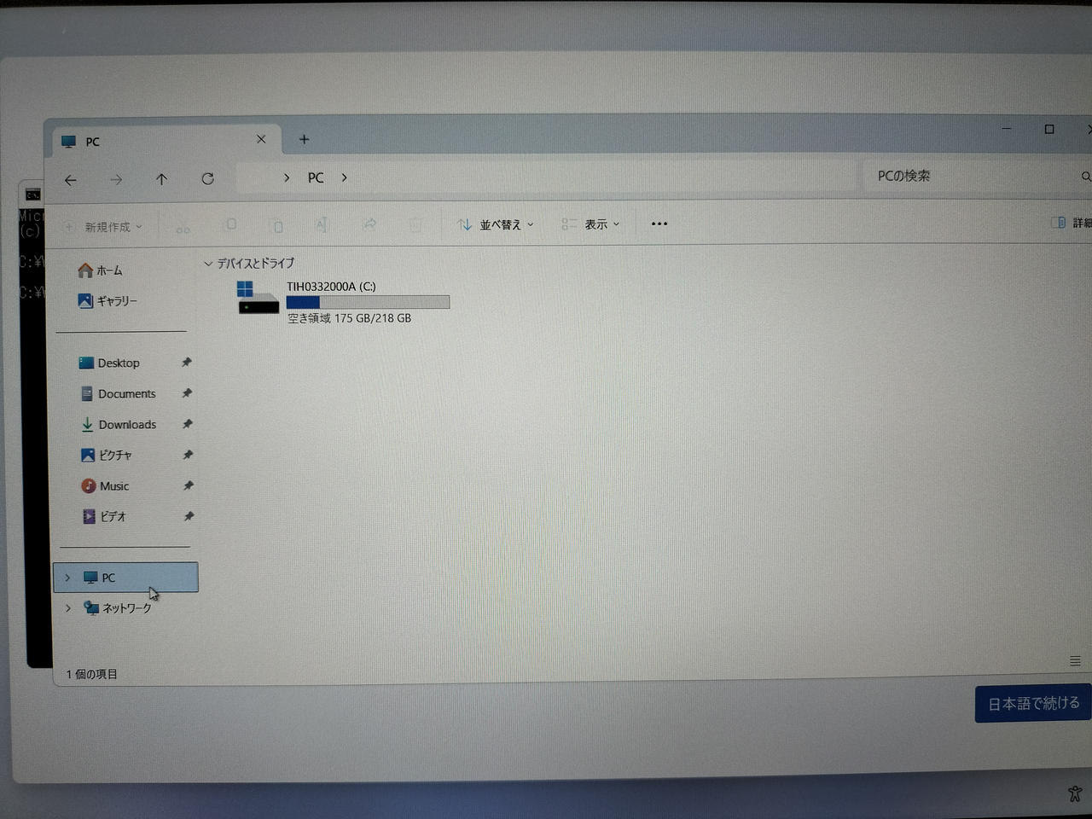Open the accessibility icon at bottom right
This screenshot has width=1092, height=819.
pos(1074,793)
